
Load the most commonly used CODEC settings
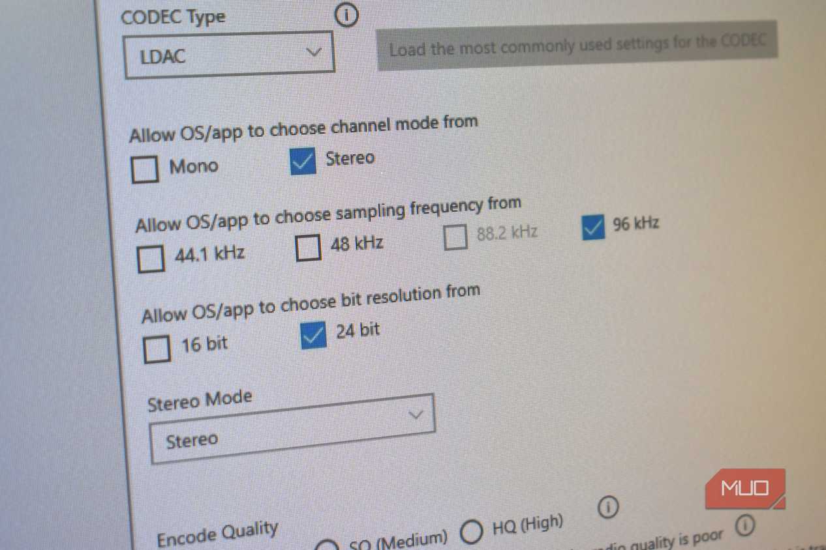[577, 46]
